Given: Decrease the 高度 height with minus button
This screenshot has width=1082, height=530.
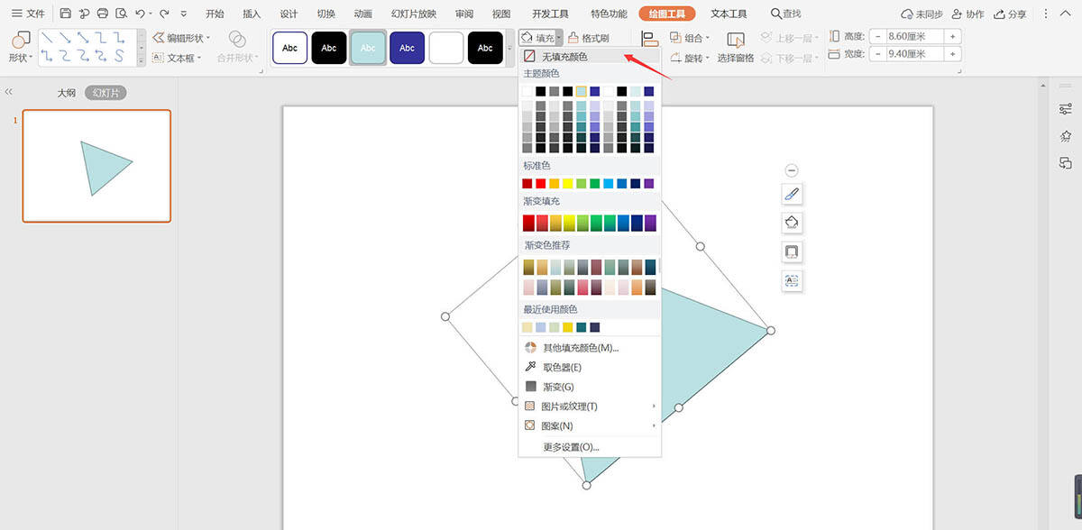Looking at the screenshot, I should pos(877,36).
